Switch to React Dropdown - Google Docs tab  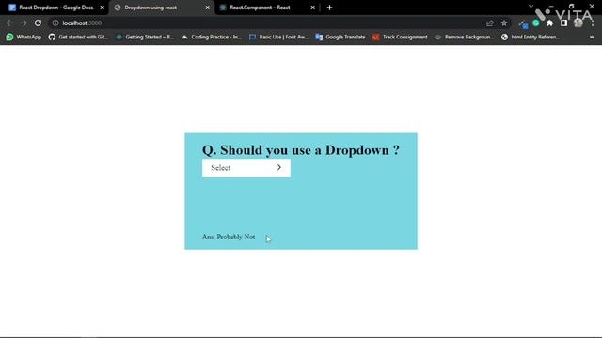[56, 8]
